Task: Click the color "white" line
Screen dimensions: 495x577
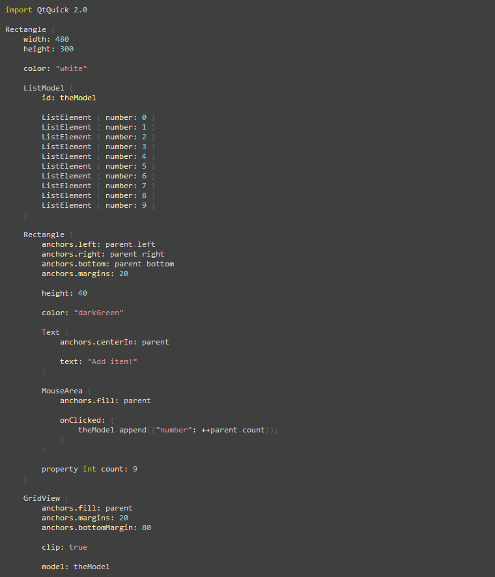Action: [55, 68]
